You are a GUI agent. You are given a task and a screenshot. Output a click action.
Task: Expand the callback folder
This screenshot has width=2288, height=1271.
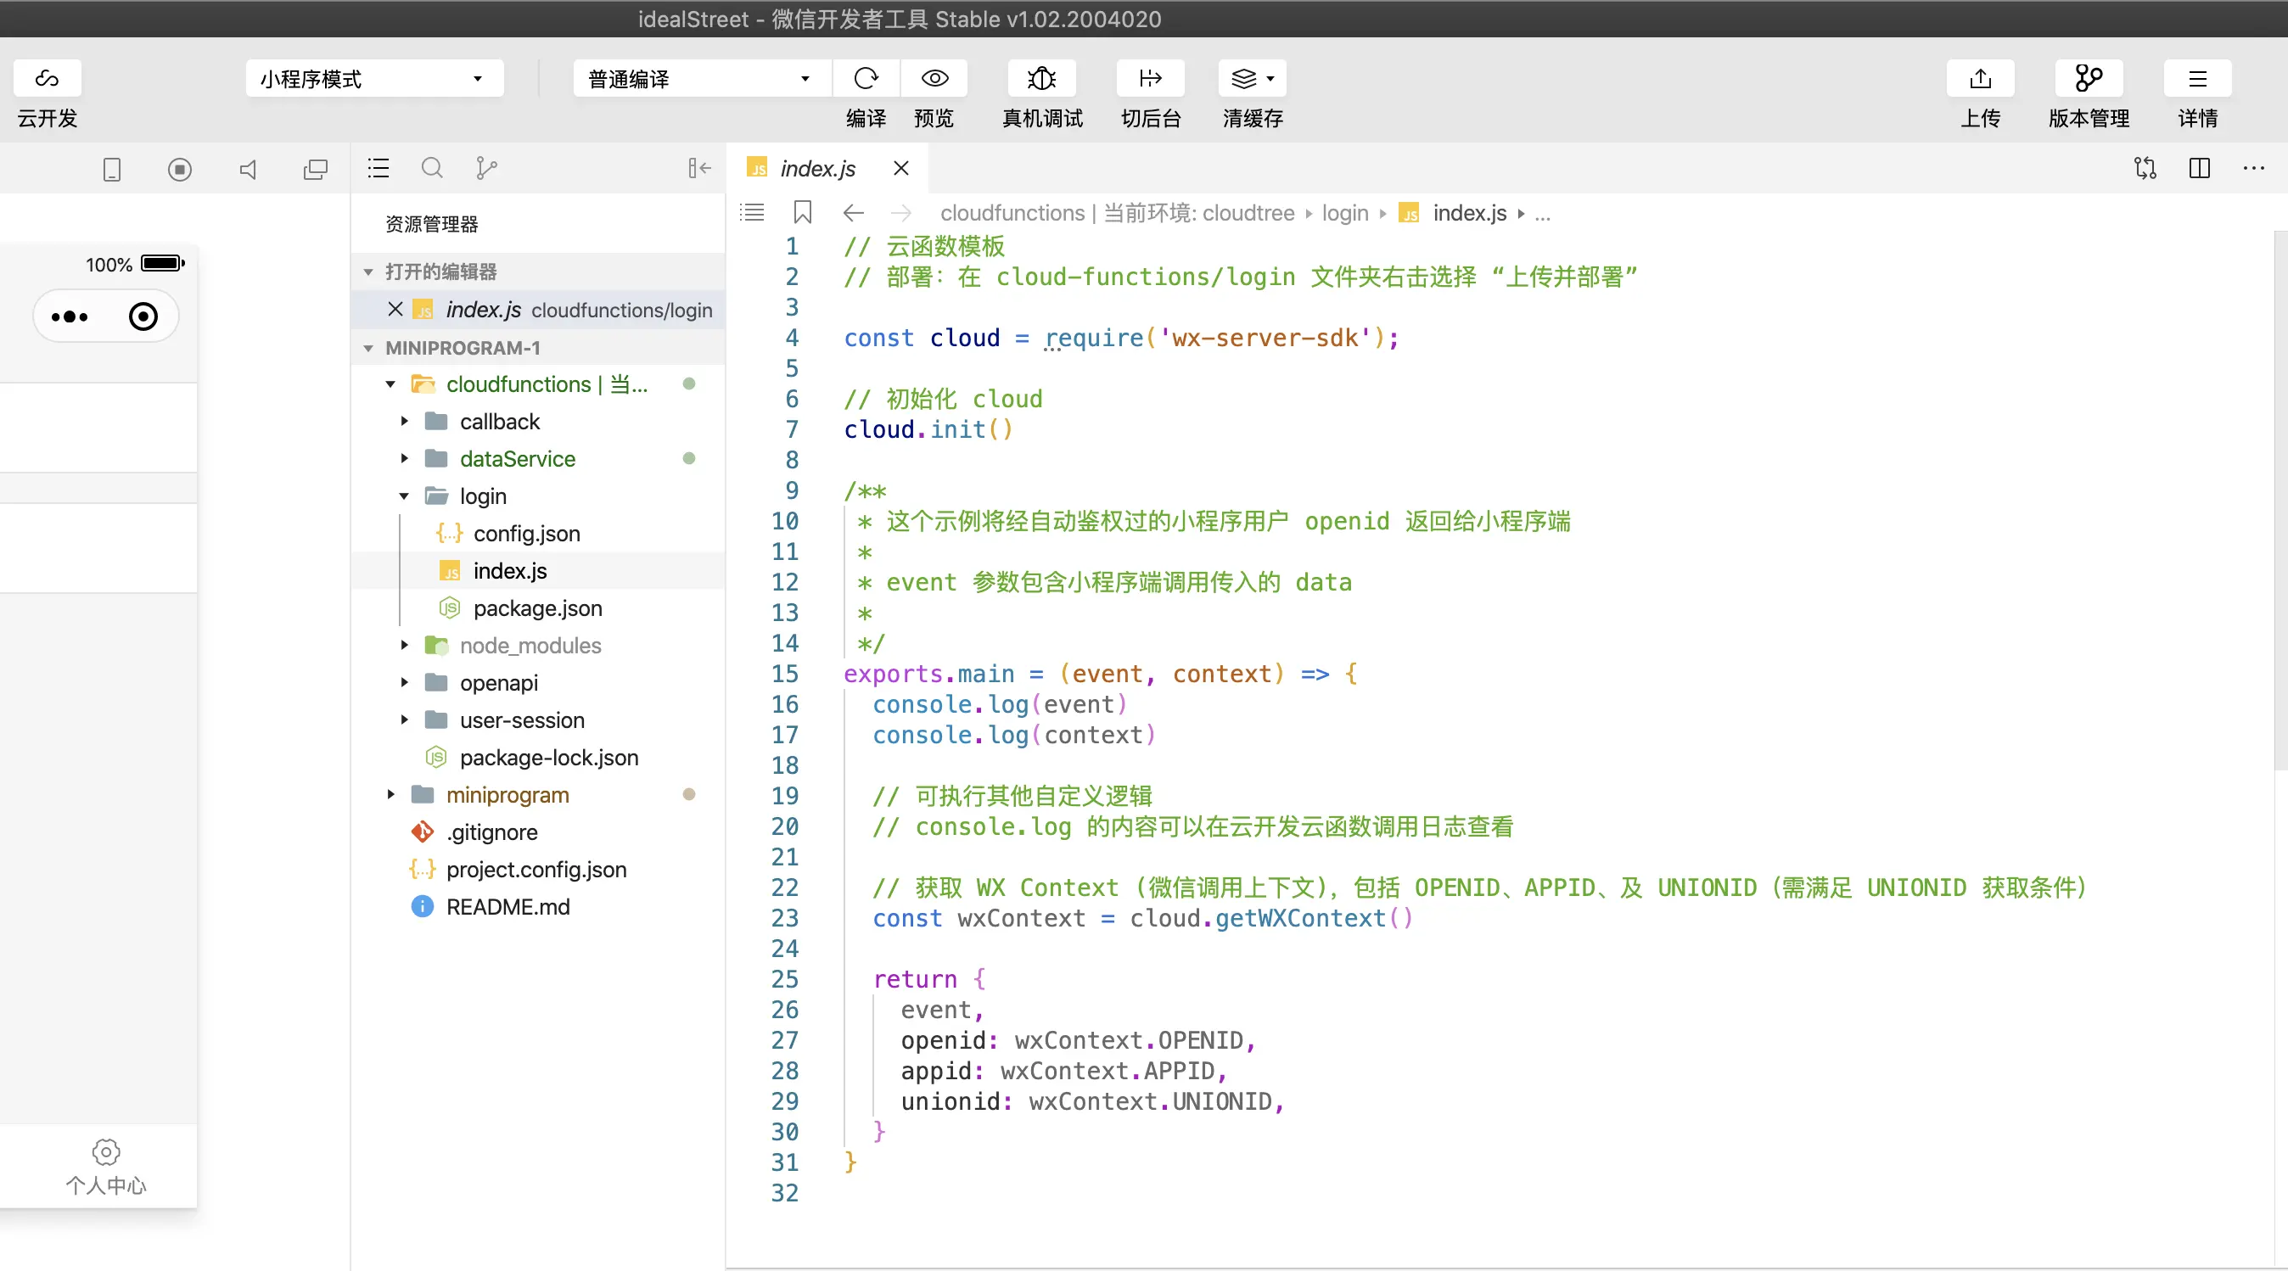499,422
